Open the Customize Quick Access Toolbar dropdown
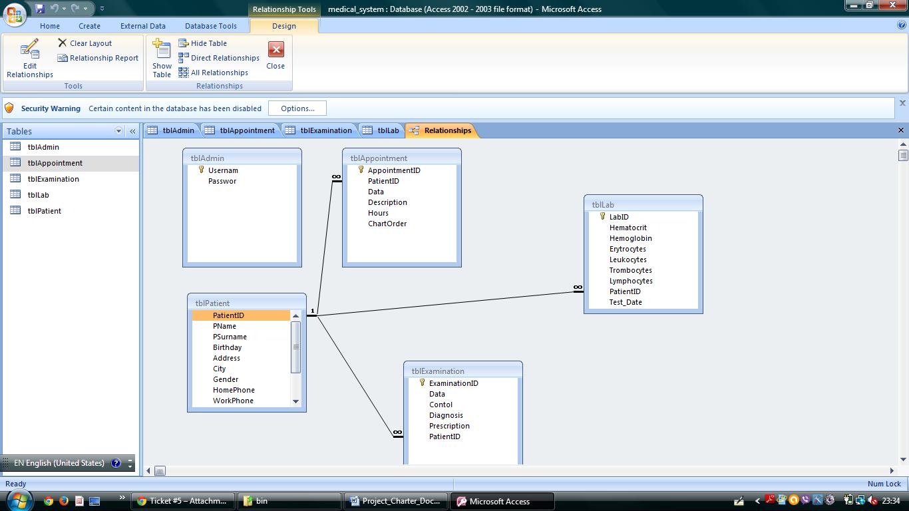The height and width of the screenshot is (511, 909). point(102,9)
